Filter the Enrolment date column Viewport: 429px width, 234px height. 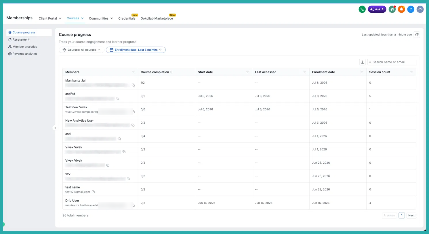[x=362, y=72]
